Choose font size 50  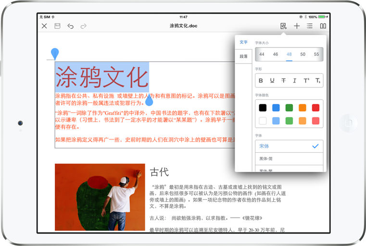point(303,54)
